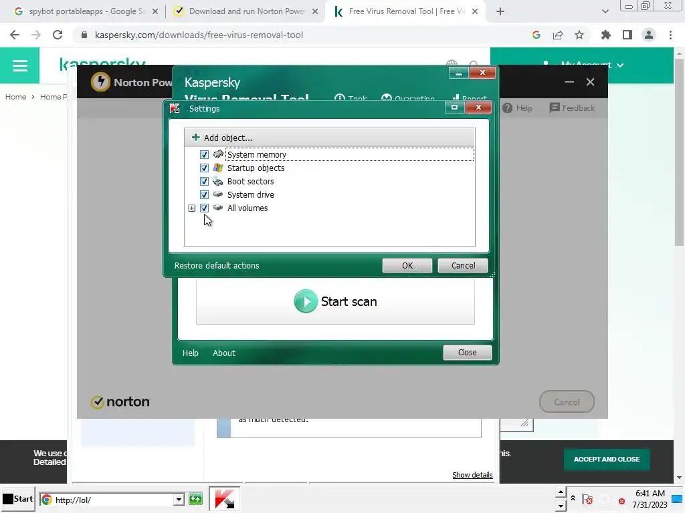
Task: Click the Start button on taskbar
Action: (x=17, y=499)
